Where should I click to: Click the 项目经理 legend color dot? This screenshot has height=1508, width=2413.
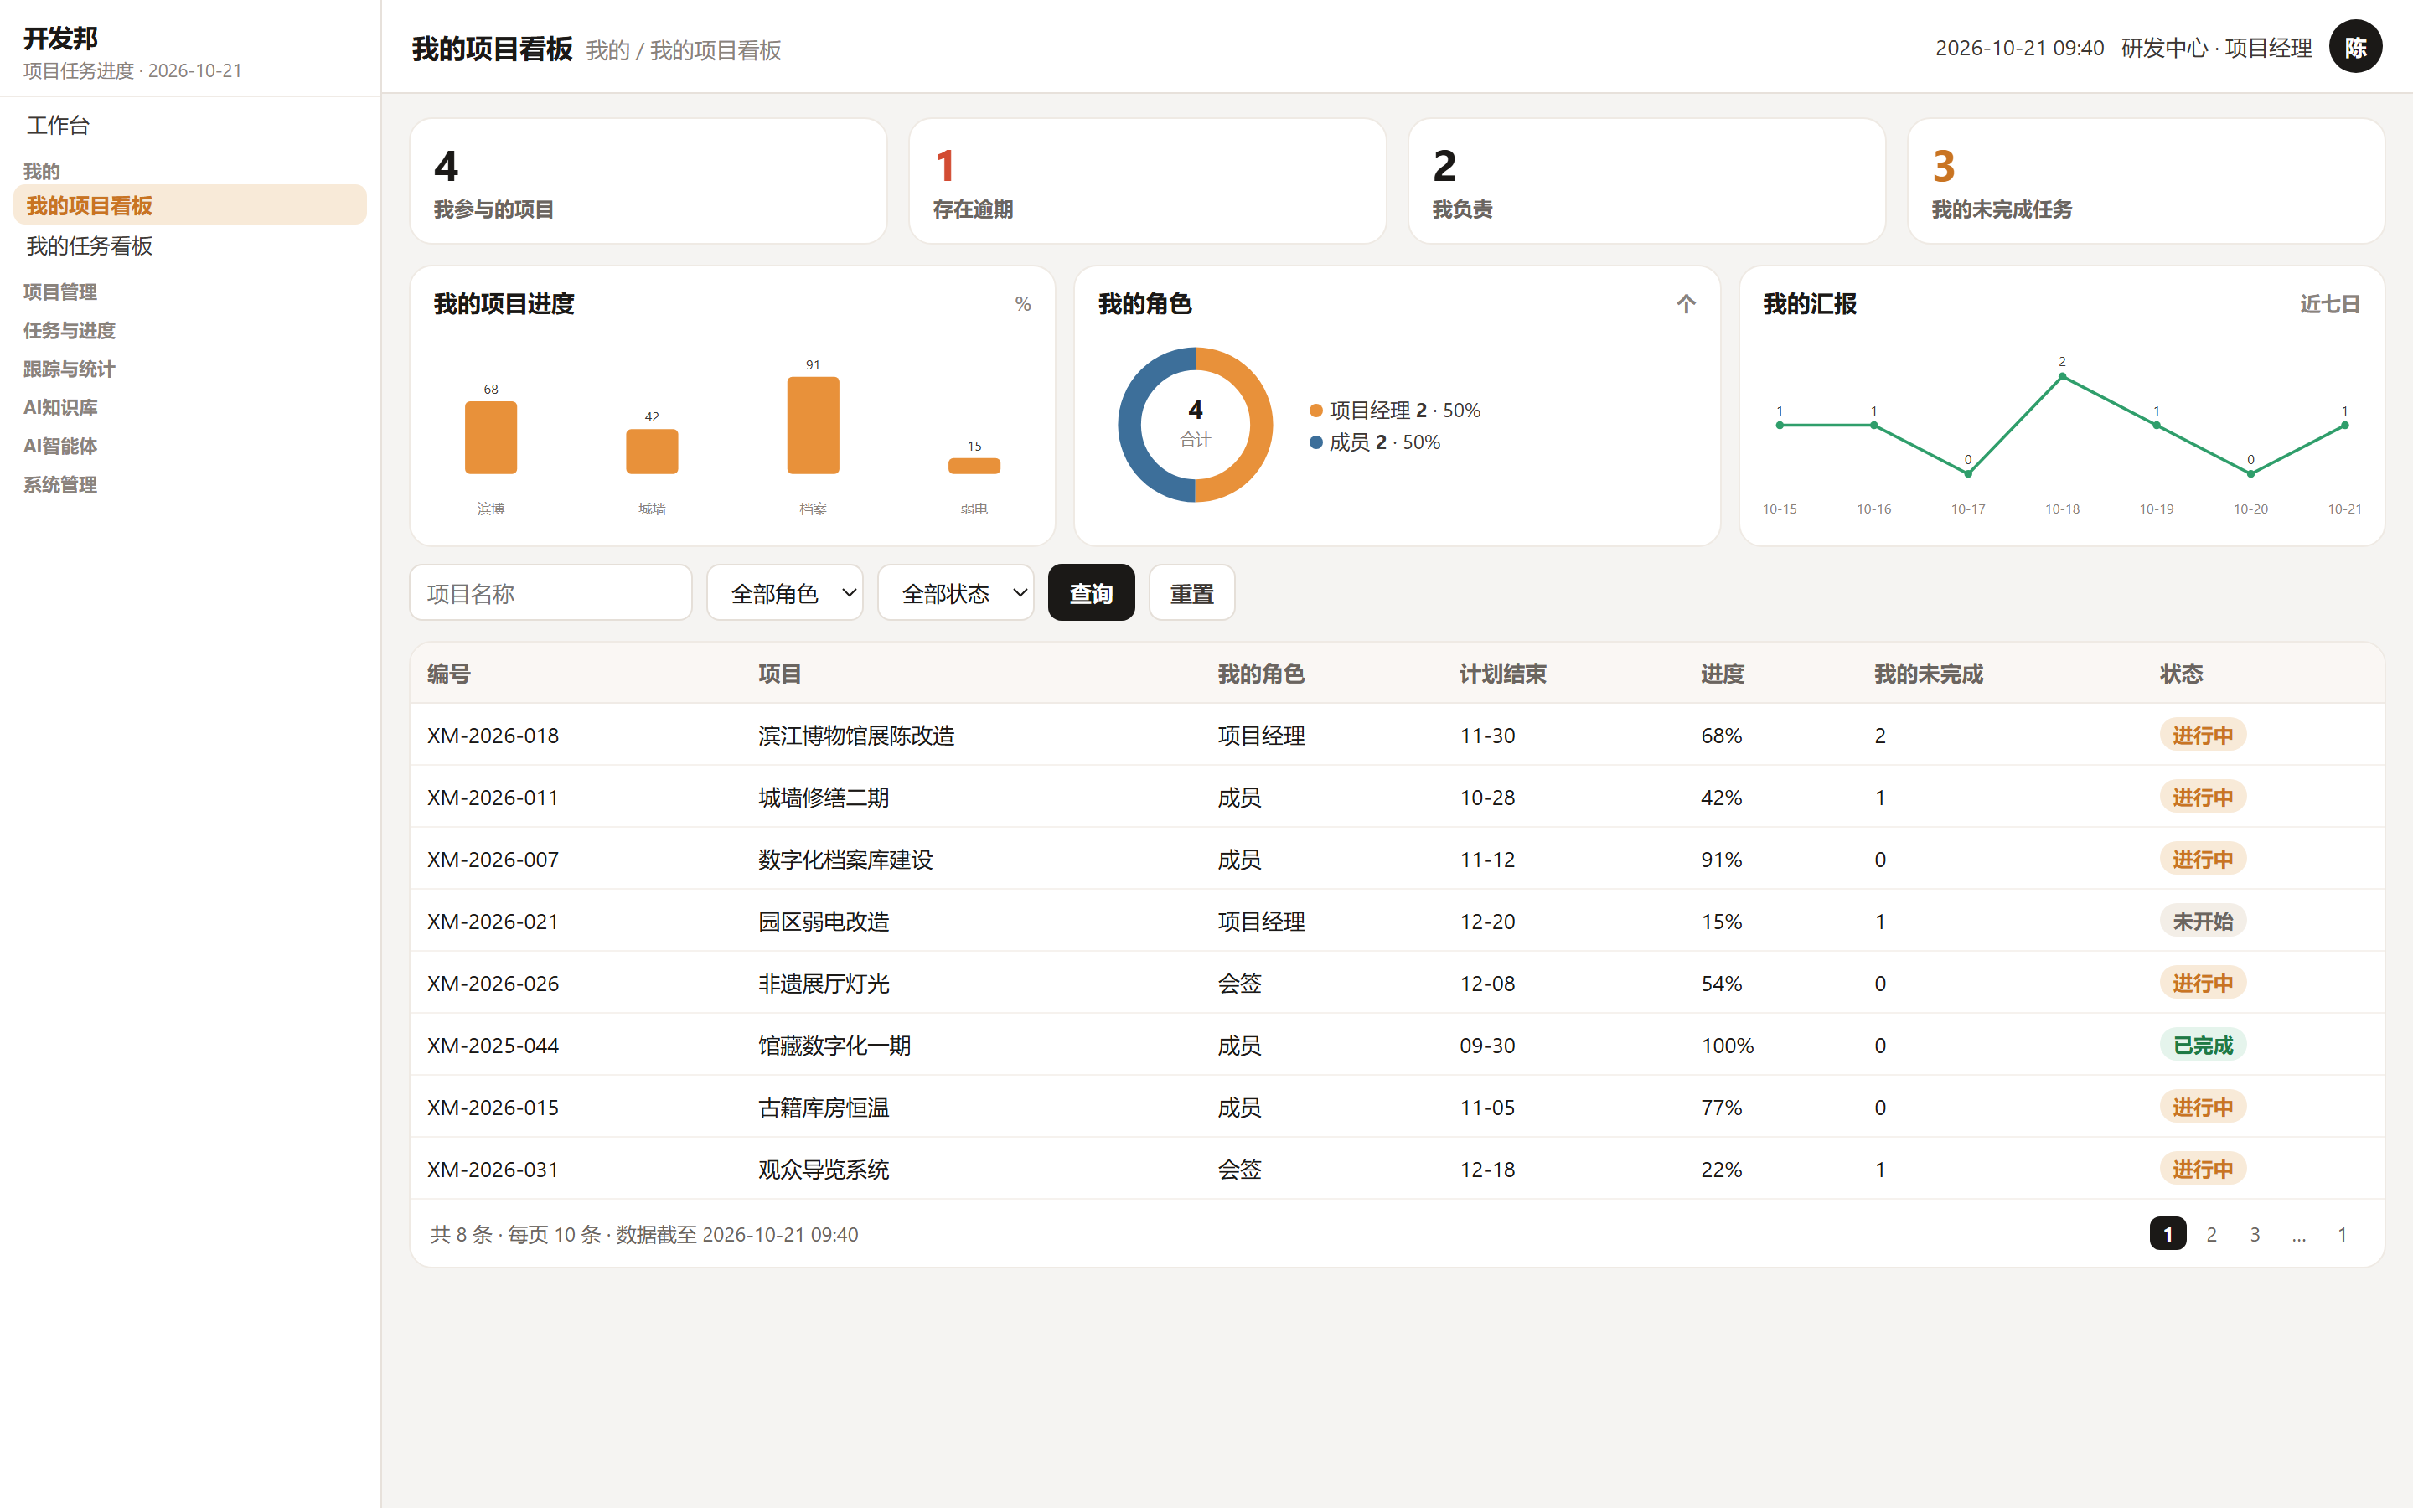coord(1316,411)
